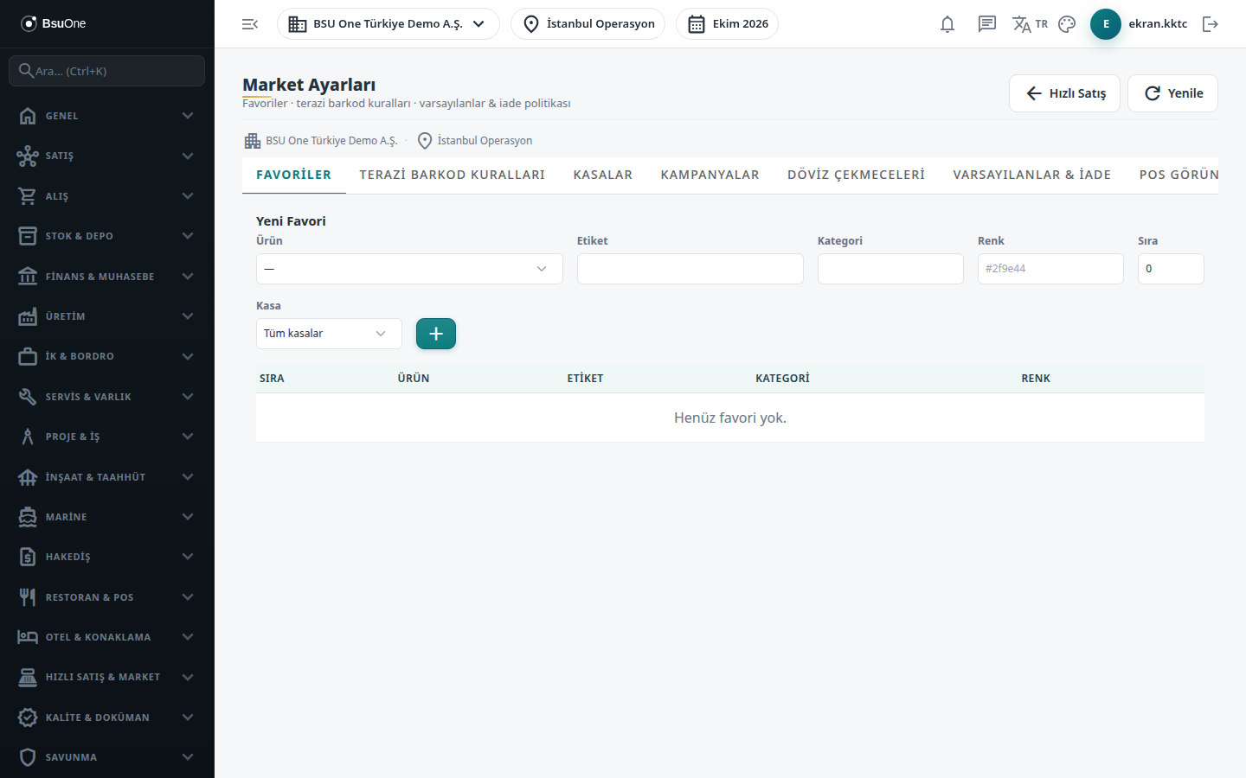
Task: Collapse the sidebar menu toggle icon
Action: 250,24
